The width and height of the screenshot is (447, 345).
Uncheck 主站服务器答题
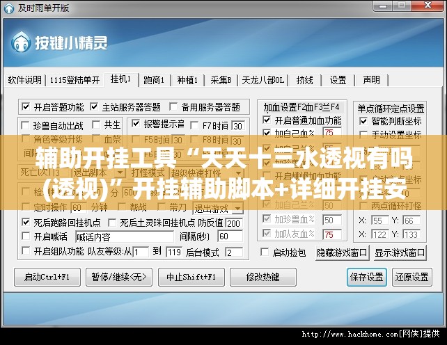pos(94,107)
